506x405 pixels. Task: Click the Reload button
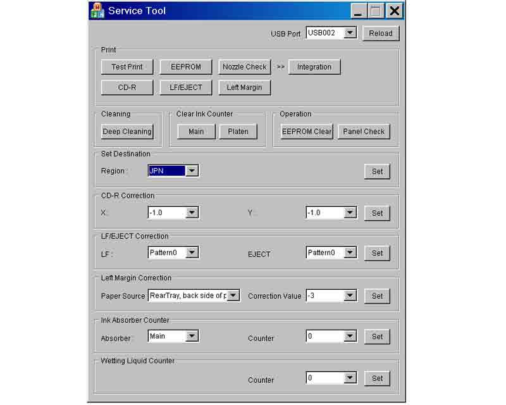point(381,34)
